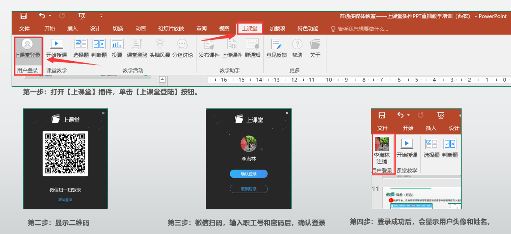
Task: Switch to the 上课堂 ribbon tab
Action: pyautogui.click(x=250, y=29)
